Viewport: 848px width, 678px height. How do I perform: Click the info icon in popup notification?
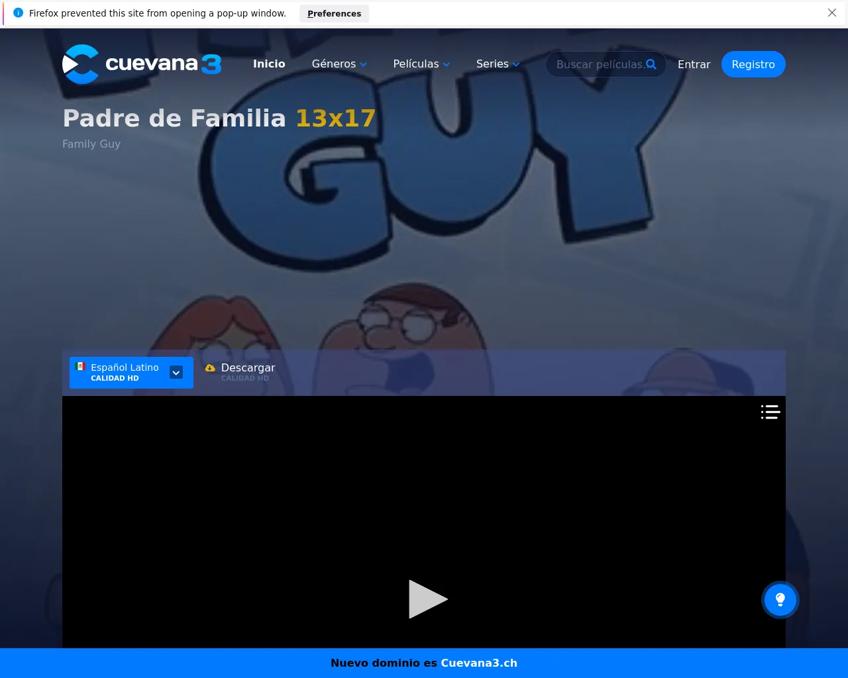click(18, 13)
